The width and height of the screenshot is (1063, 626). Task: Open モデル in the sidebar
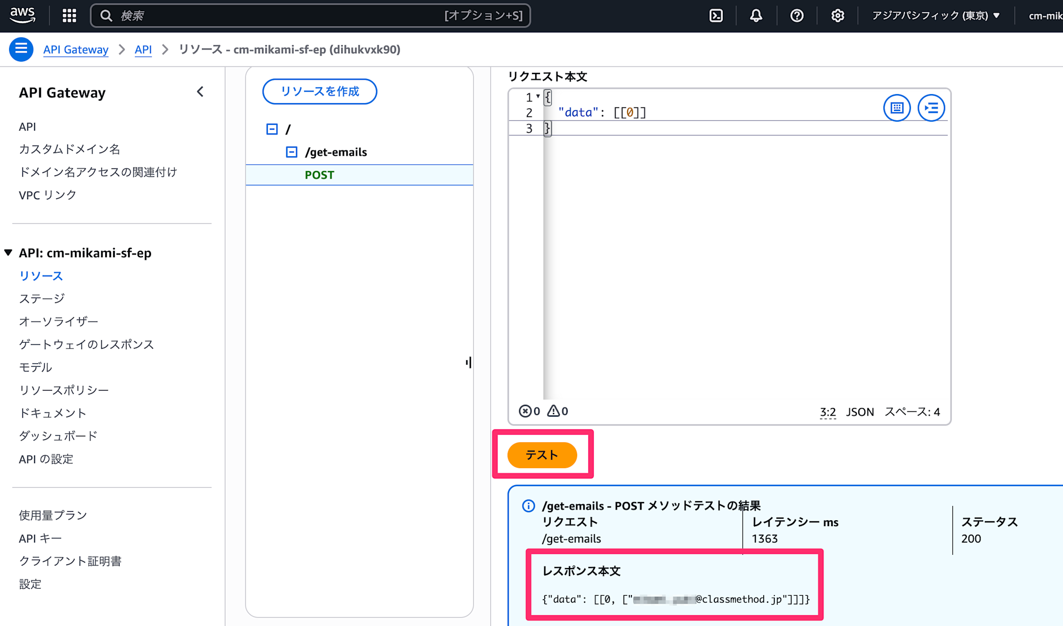pos(36,367)
